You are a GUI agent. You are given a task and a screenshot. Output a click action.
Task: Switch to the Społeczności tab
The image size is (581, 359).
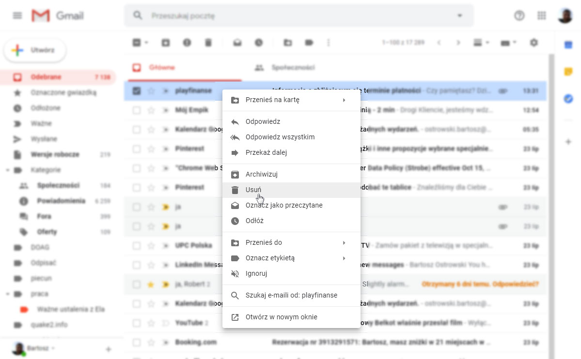click(x=293, y=68)
